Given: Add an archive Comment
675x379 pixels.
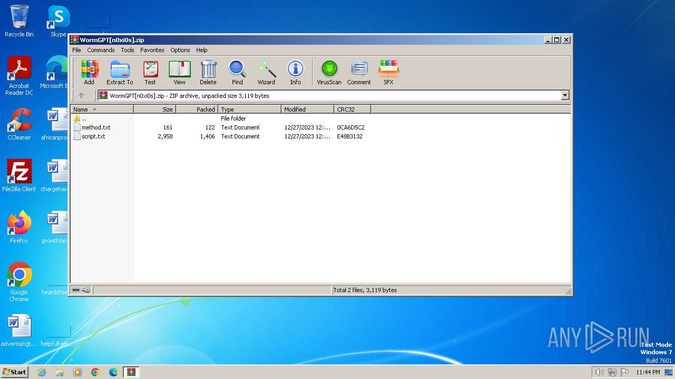Looking at the screenshot, I should pos(359,73).
